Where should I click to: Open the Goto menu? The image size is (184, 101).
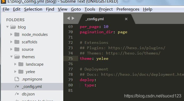click(76, 9)
